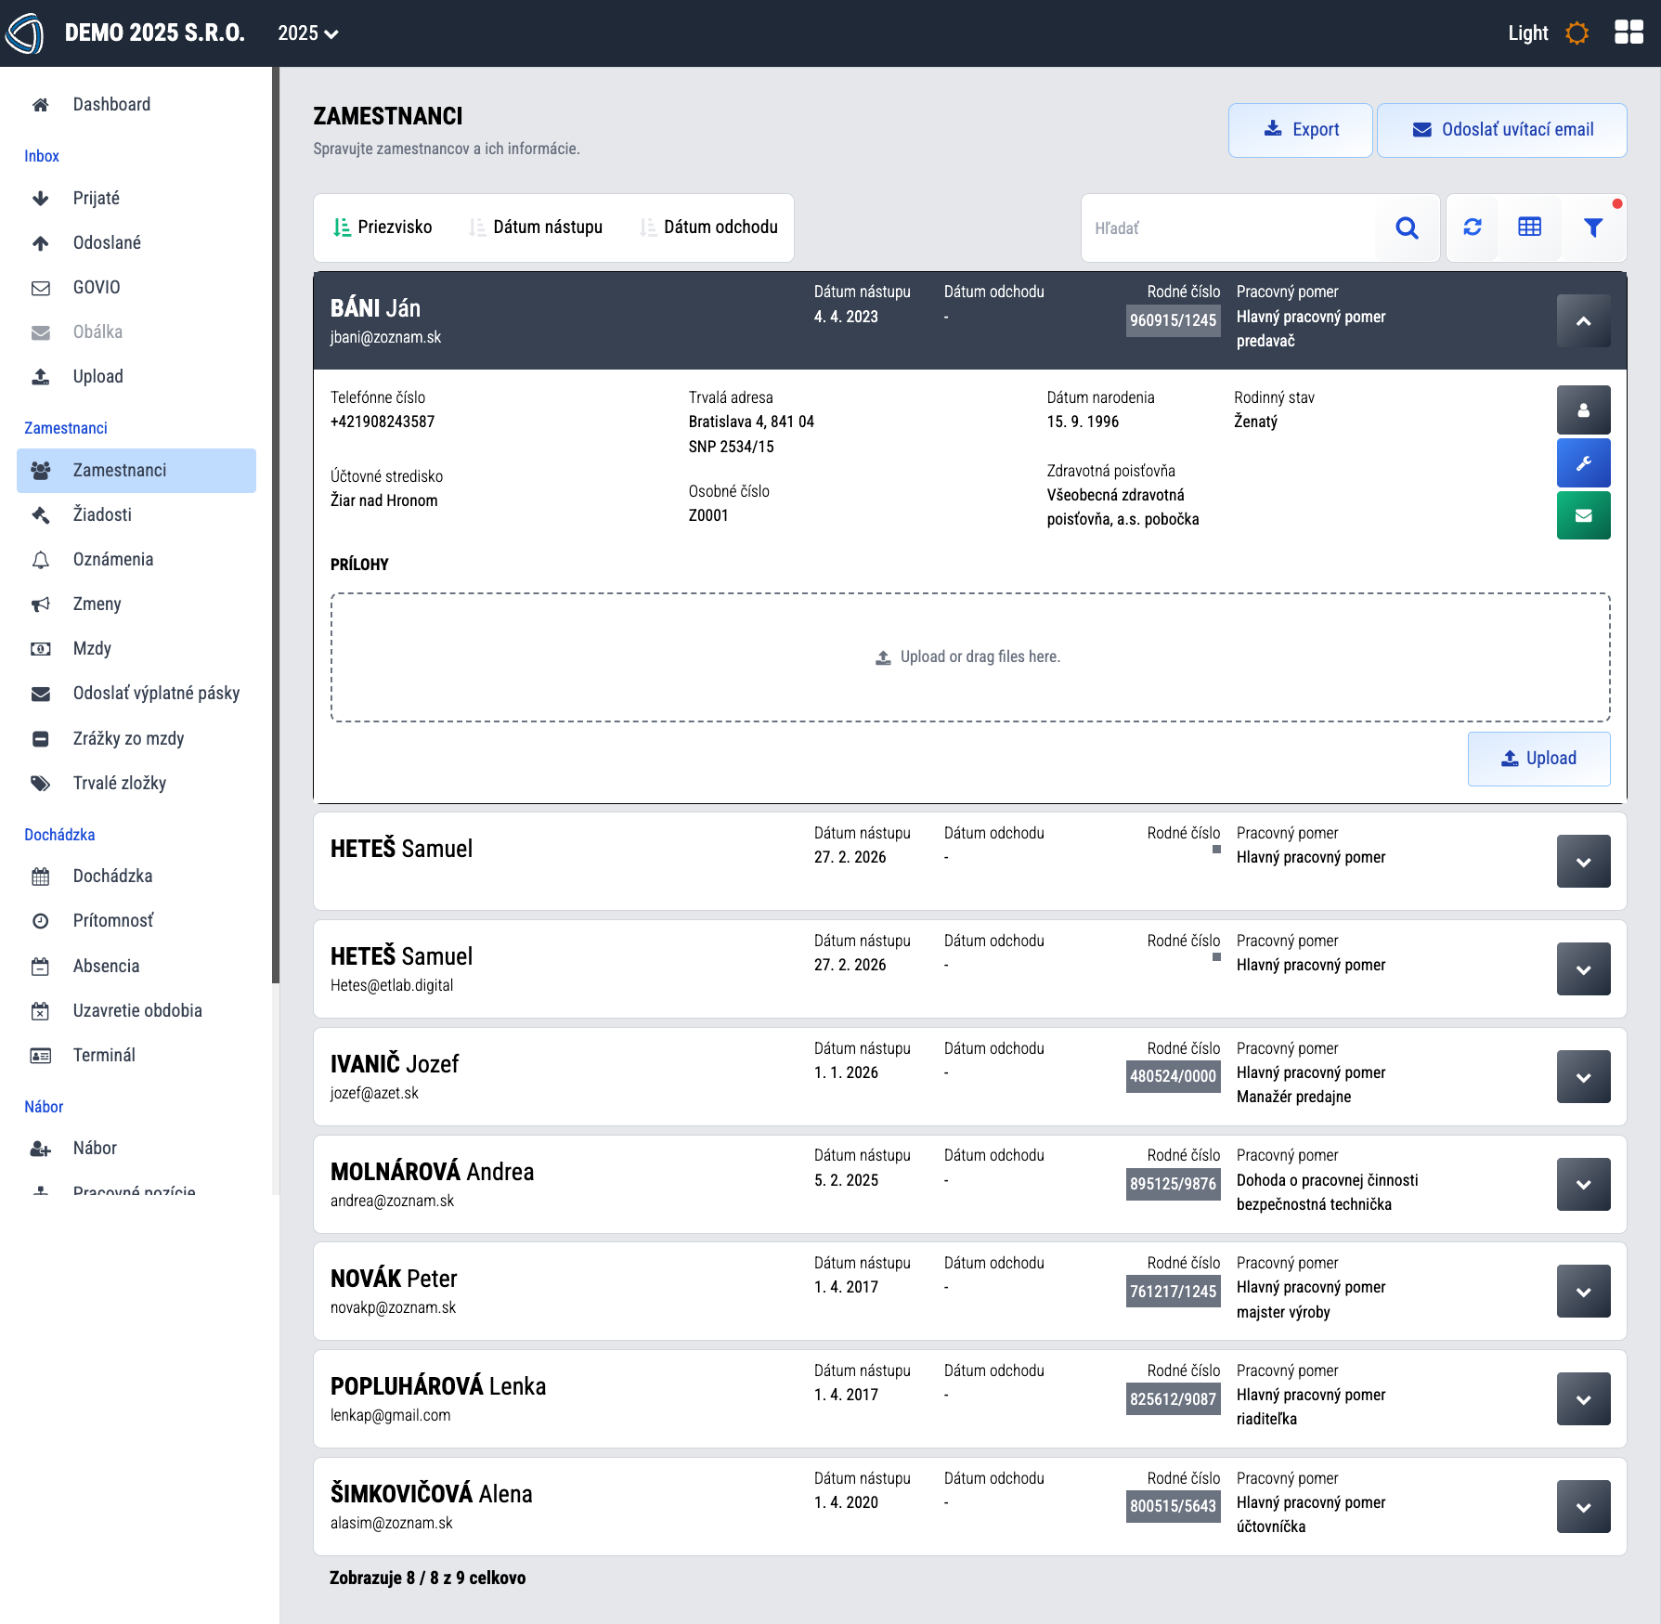Click Odoslať uvítací email button
The image size is (1661, 1624).
[1501, 130]
